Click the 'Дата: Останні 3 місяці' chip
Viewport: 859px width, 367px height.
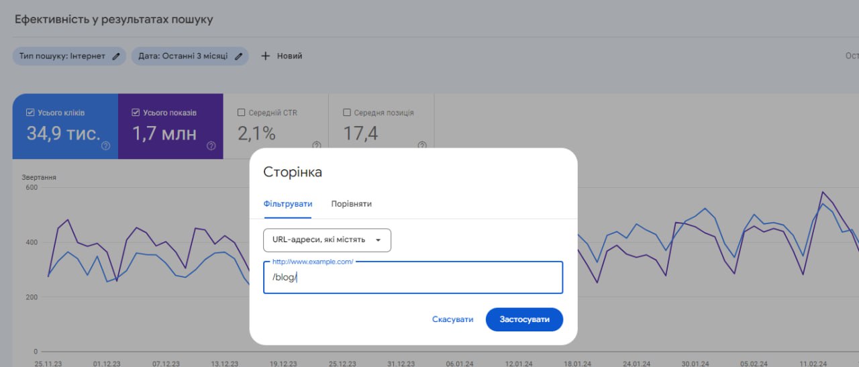(x=190, y=56)
